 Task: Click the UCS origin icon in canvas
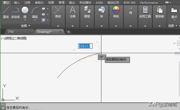click(x=3, y=100)
